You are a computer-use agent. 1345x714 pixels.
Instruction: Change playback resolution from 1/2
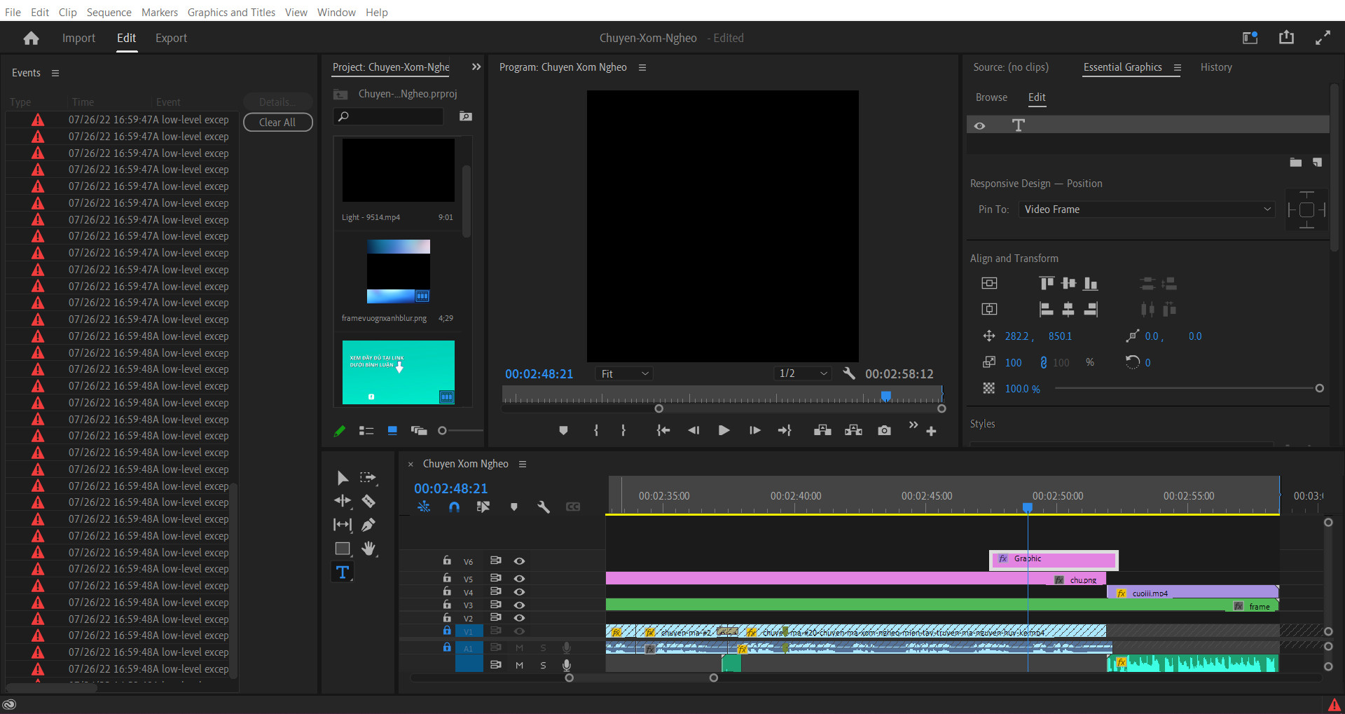[802, 373]
